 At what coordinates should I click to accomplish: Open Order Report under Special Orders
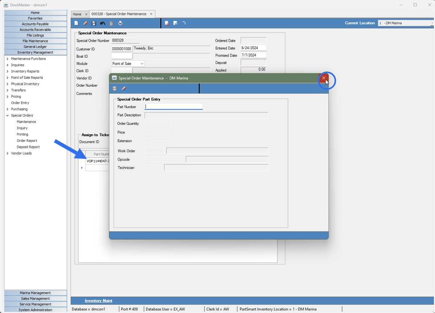[27, 141]
